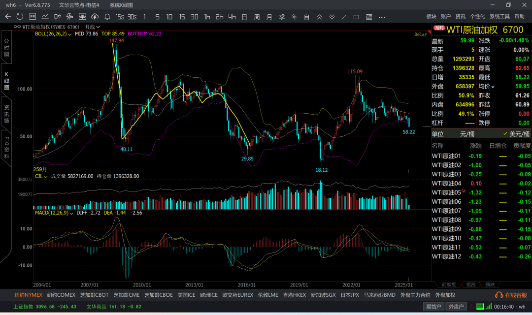Open the 领跌 bottom tab
This screenshot has height=315, width=532.
(490, 284)
